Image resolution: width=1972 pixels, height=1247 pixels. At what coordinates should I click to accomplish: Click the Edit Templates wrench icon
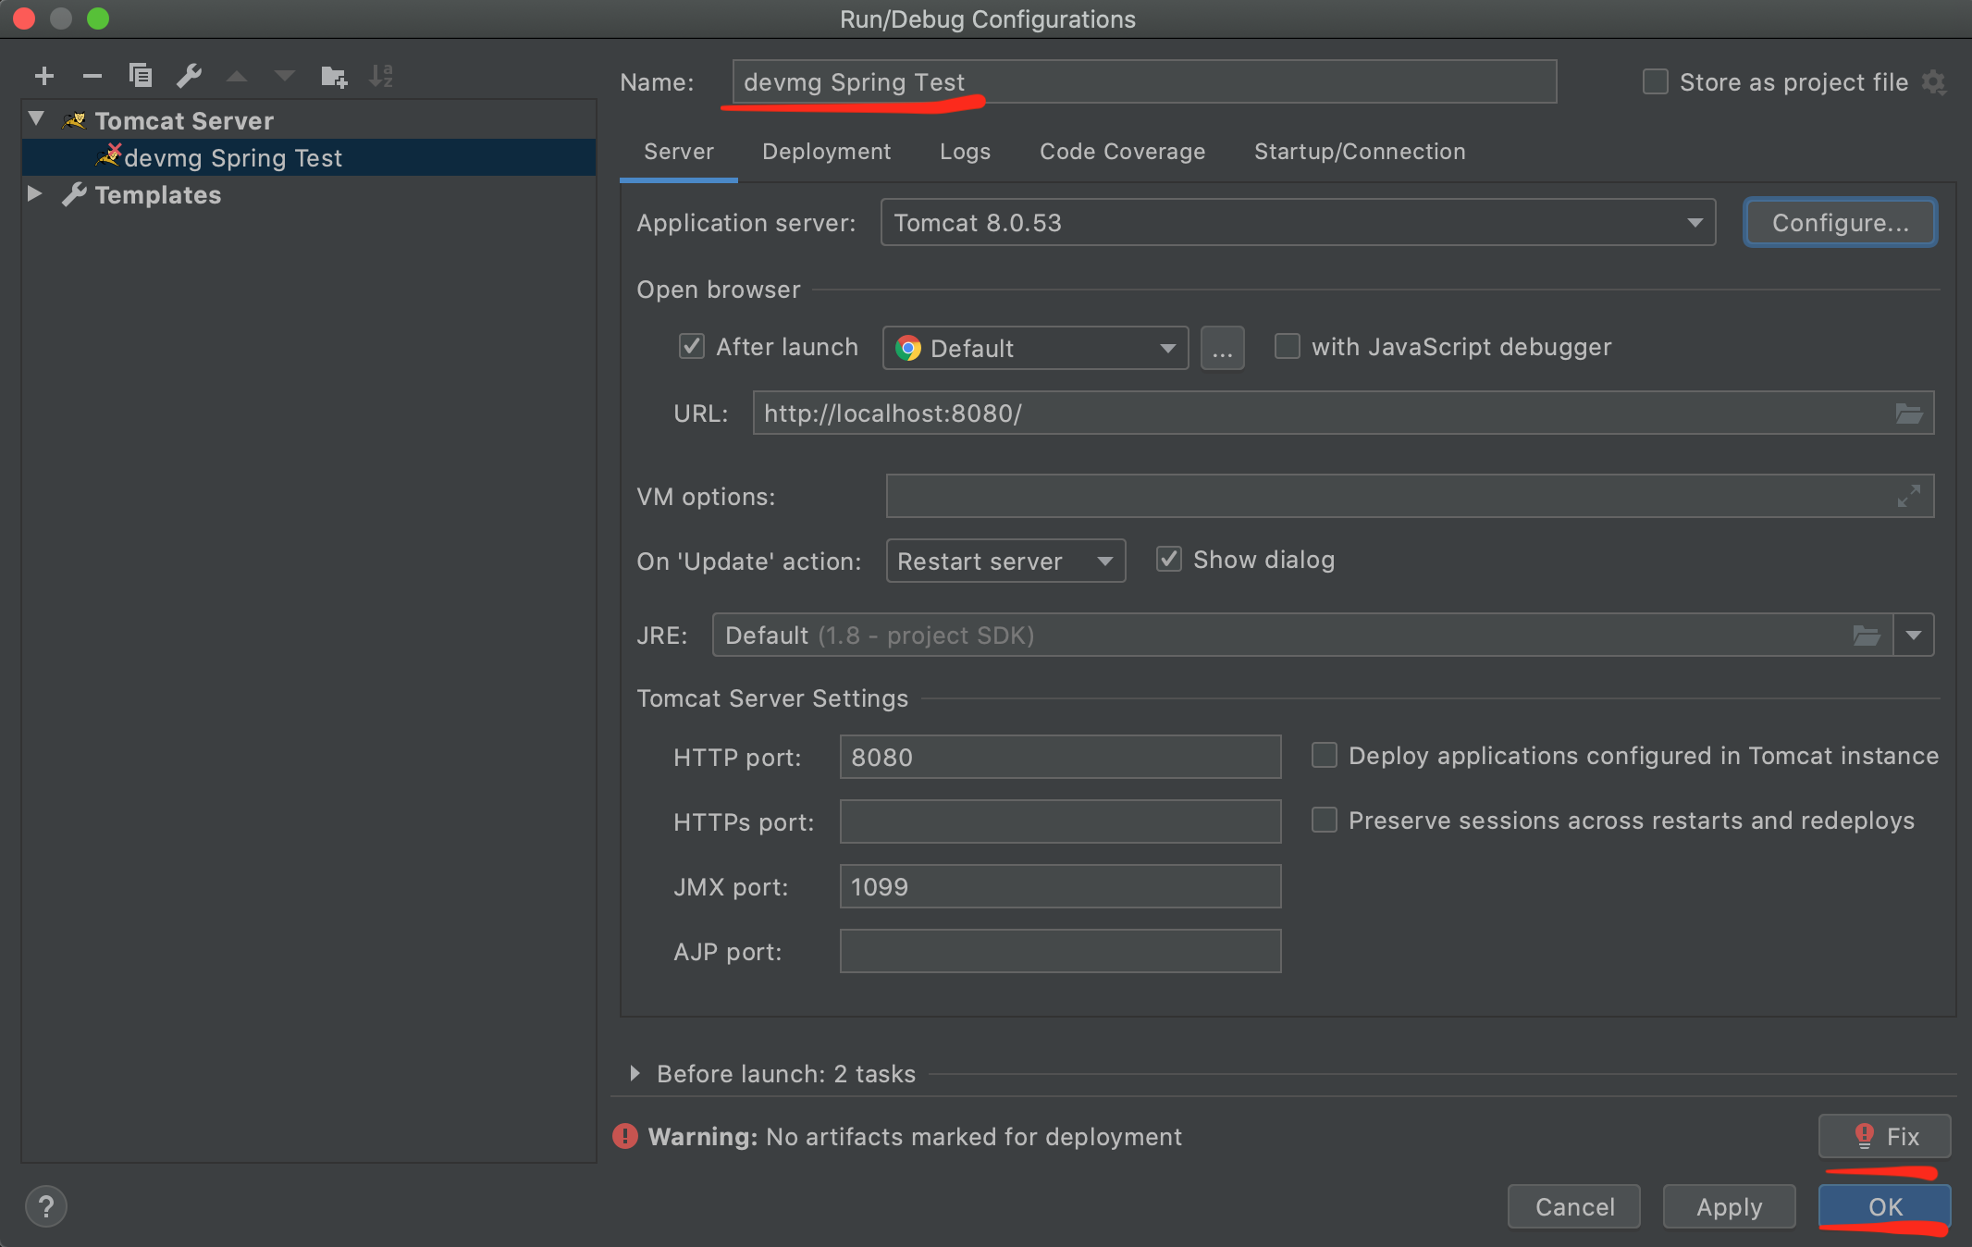pyautogui.click(x=189, y=76)
